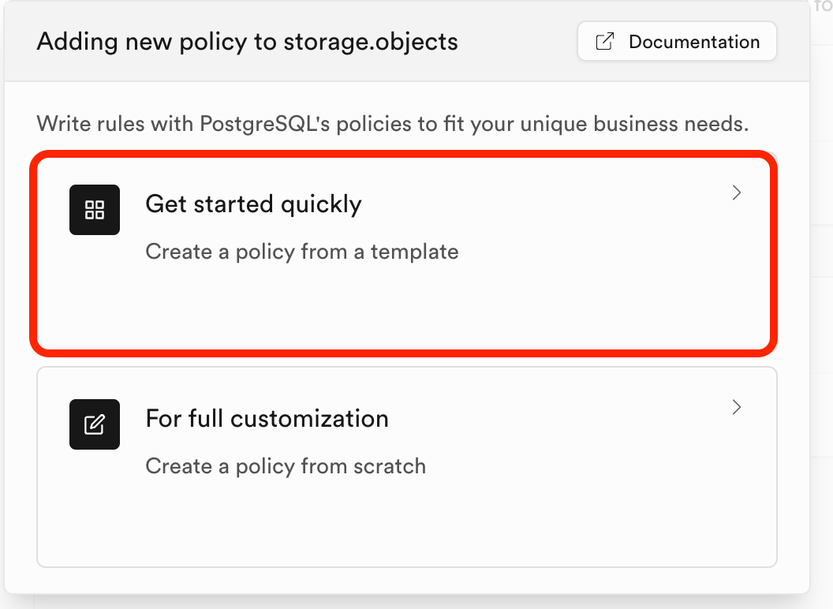Click the "Adding new policy" dialog title

pos(247,42)
